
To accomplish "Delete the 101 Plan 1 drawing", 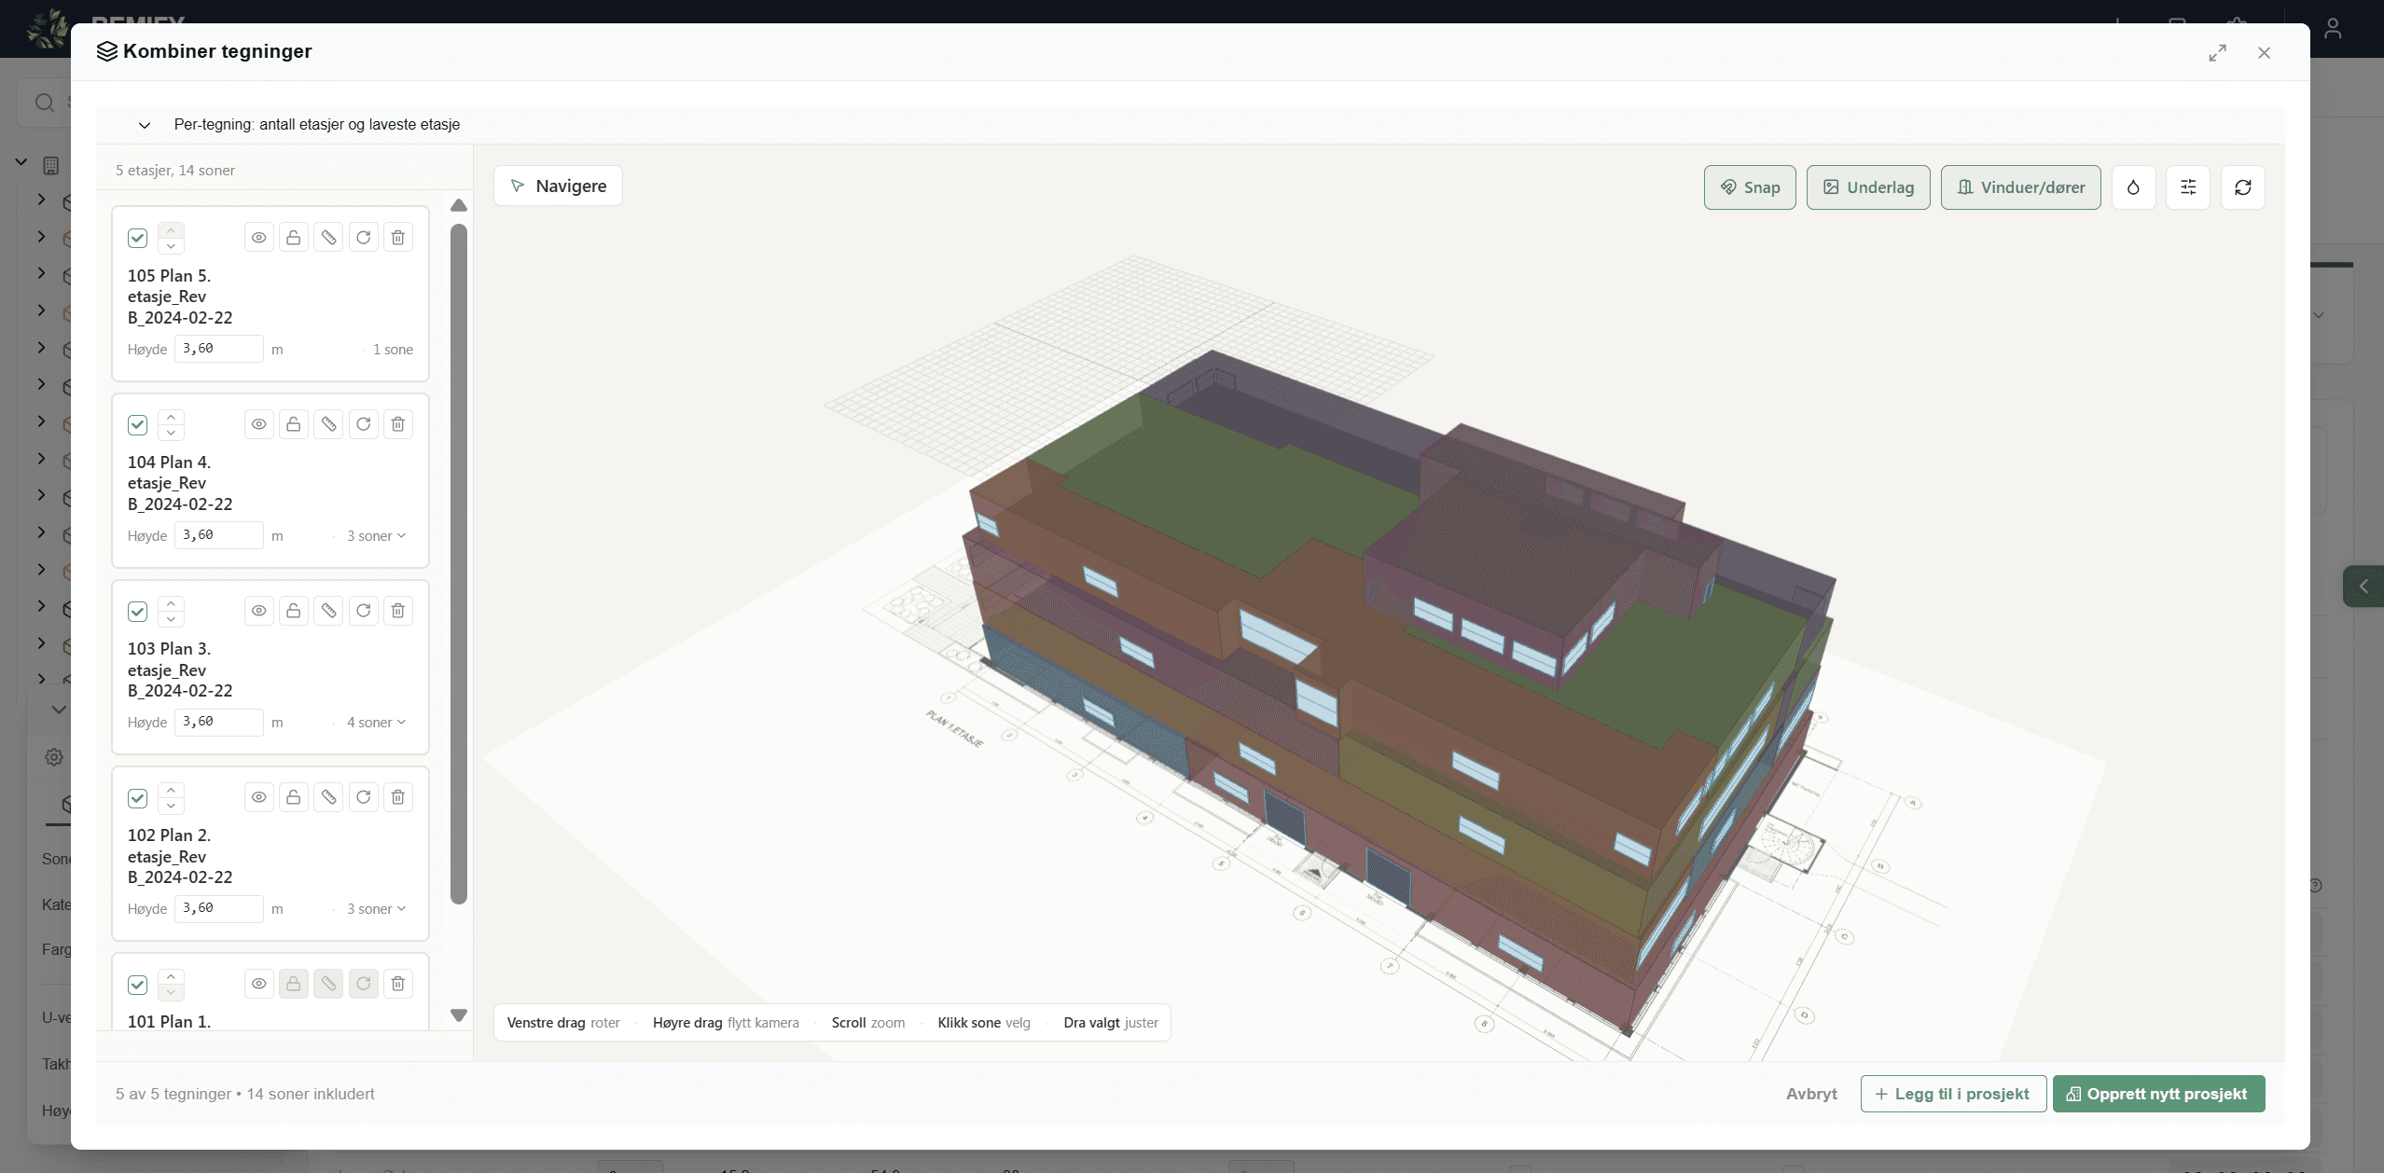I will coord(398,984).
